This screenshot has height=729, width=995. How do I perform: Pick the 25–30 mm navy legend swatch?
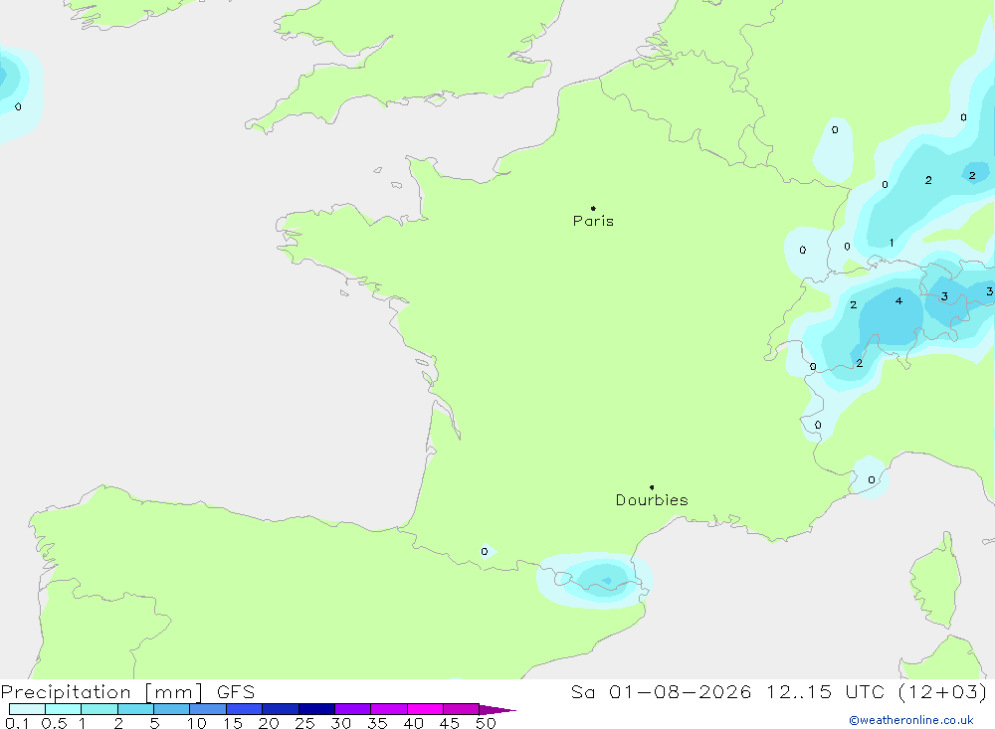tap(316, 709)
